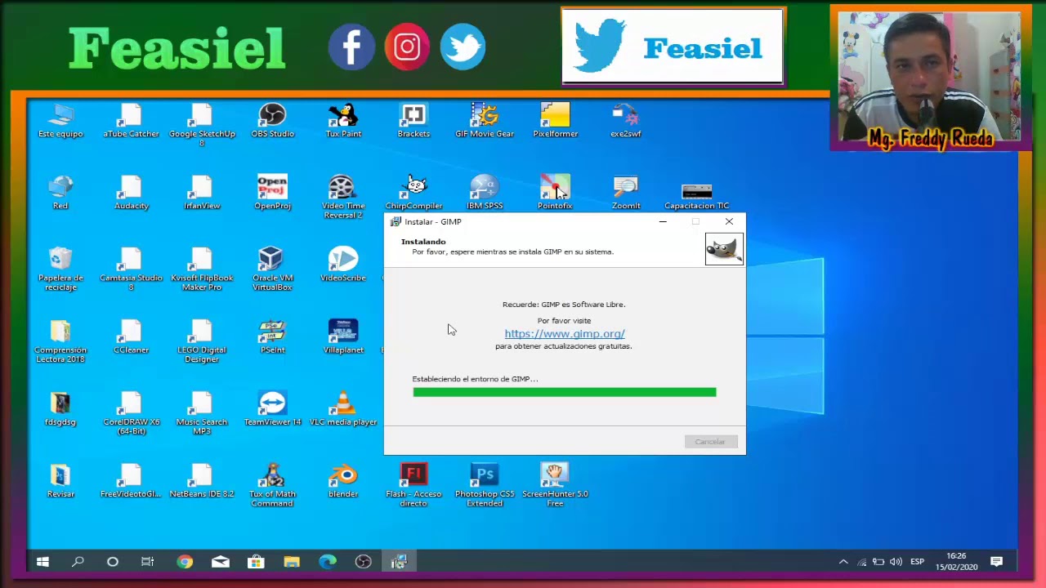Open the taskbar search magnifier
1046x588 pixels.
[78, 562]
